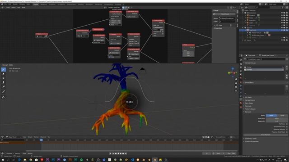
Task: Open Windows Start menu on taskbar
Action: click(3, 160)
